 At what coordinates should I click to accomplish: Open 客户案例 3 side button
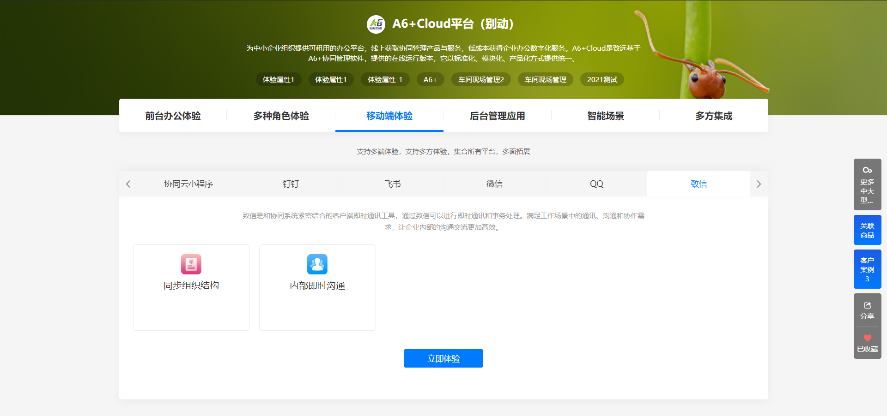point(867,269)
